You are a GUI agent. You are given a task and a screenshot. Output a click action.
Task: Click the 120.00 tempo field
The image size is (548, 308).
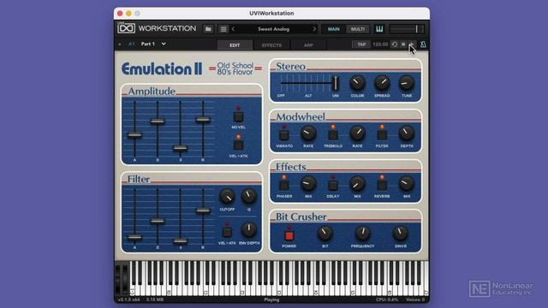point(380,44)
